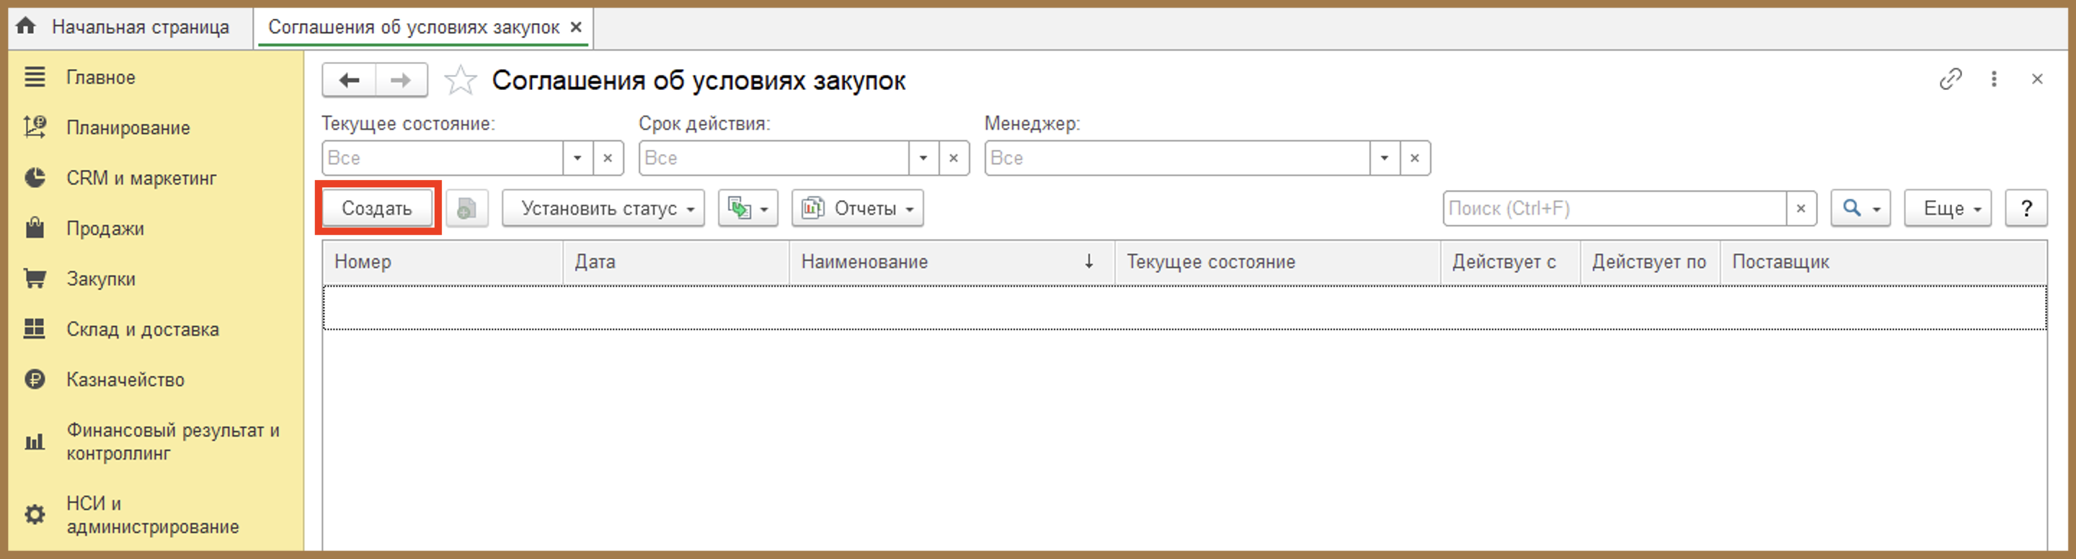Screen dimensions: 2076x559
Task: Click the Казначейство ruble coin icon
Action: coord(35,380)
